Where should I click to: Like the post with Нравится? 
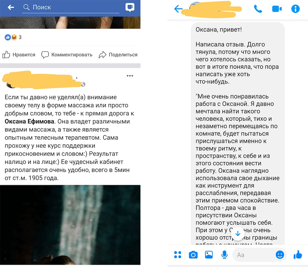(19, 55)
